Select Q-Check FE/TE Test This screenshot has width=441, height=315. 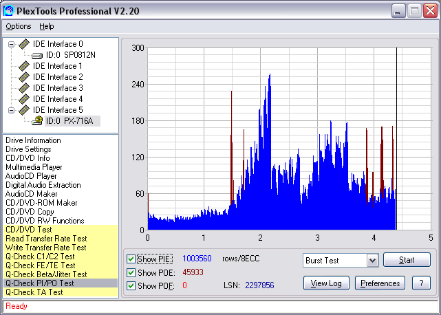(x=61, y=265)
